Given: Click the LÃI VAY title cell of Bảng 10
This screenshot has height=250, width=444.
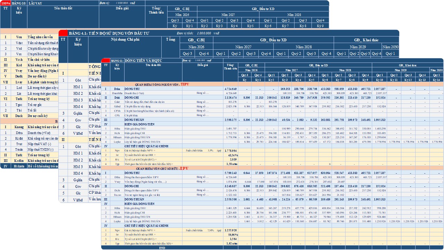Looking at the screenshot, I should click(x=63, y=3).
